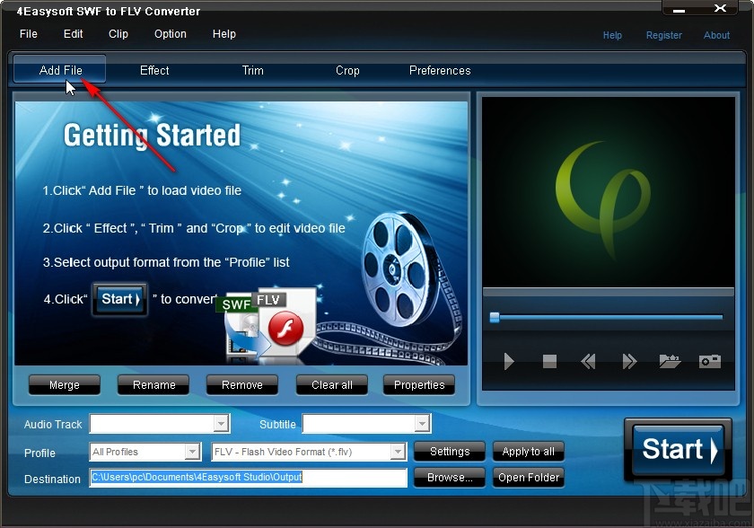Clear the file list with Clear all

pos(331,384)
